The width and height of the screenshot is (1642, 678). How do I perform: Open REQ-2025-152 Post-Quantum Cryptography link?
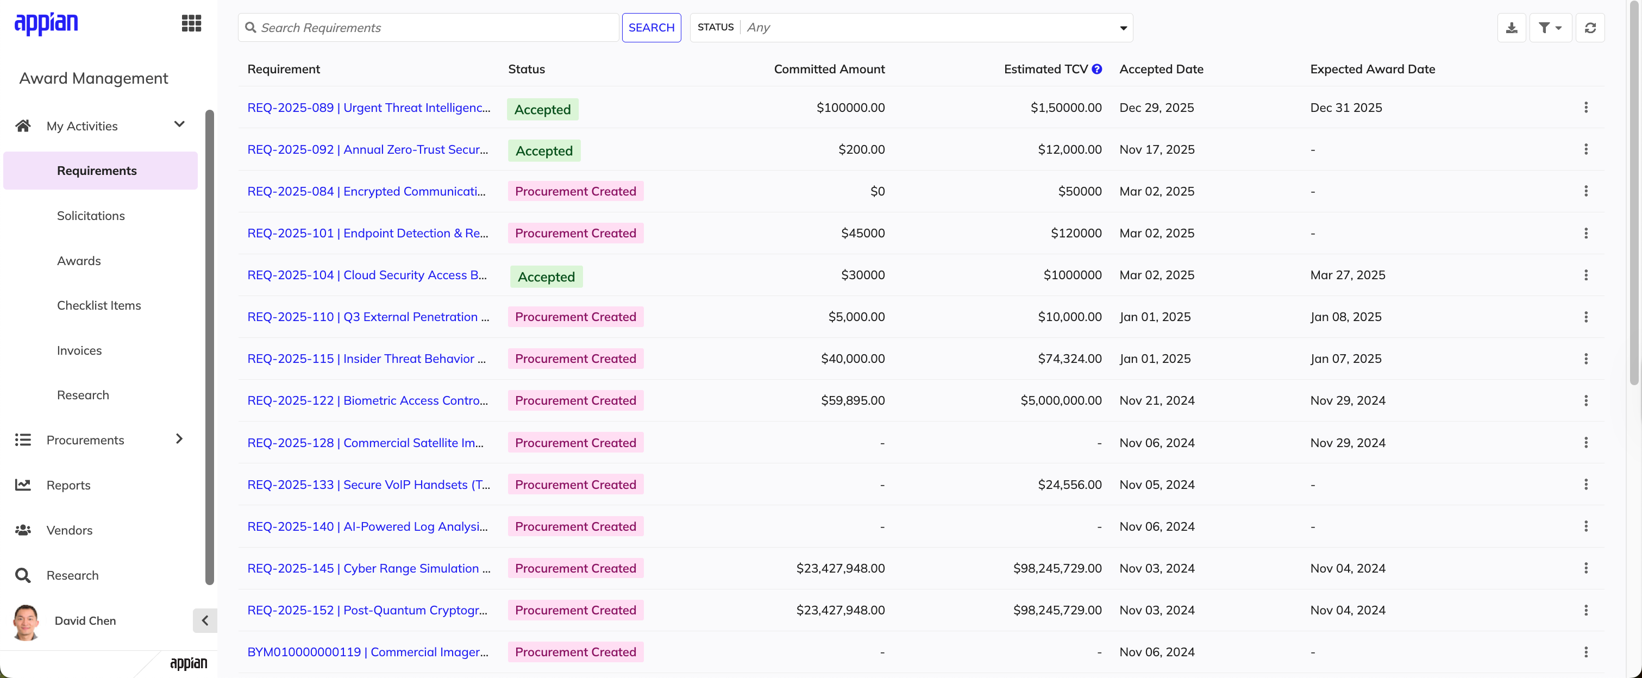coord(368,611)
